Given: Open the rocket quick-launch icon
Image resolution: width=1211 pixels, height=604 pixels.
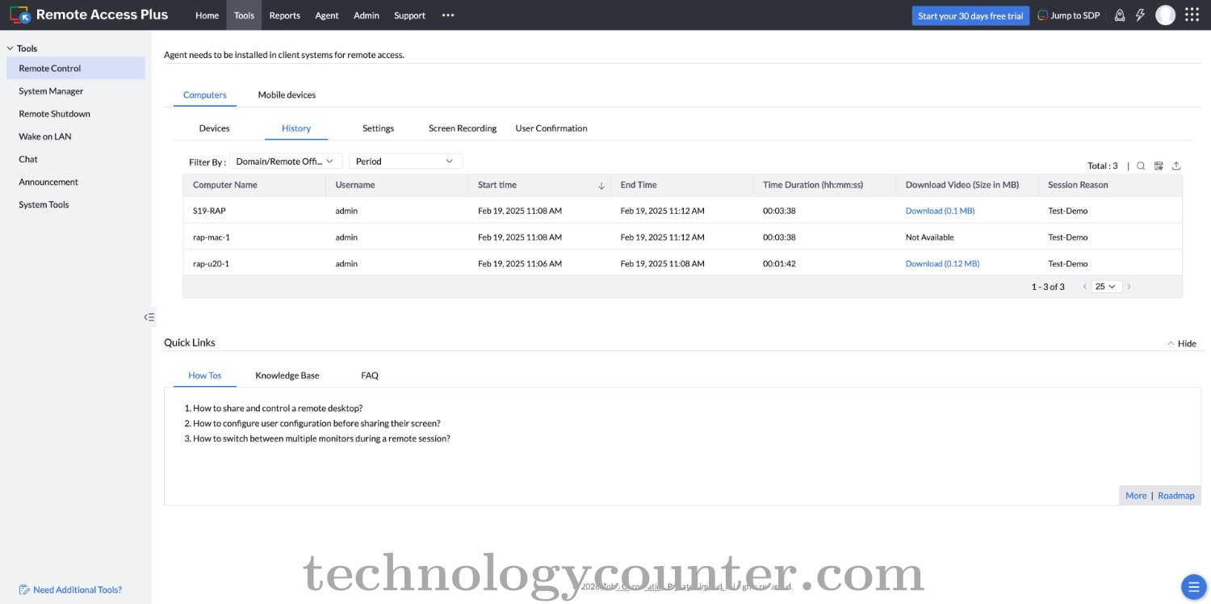Looking at the screenshot, I should (x=1120, y=15).
